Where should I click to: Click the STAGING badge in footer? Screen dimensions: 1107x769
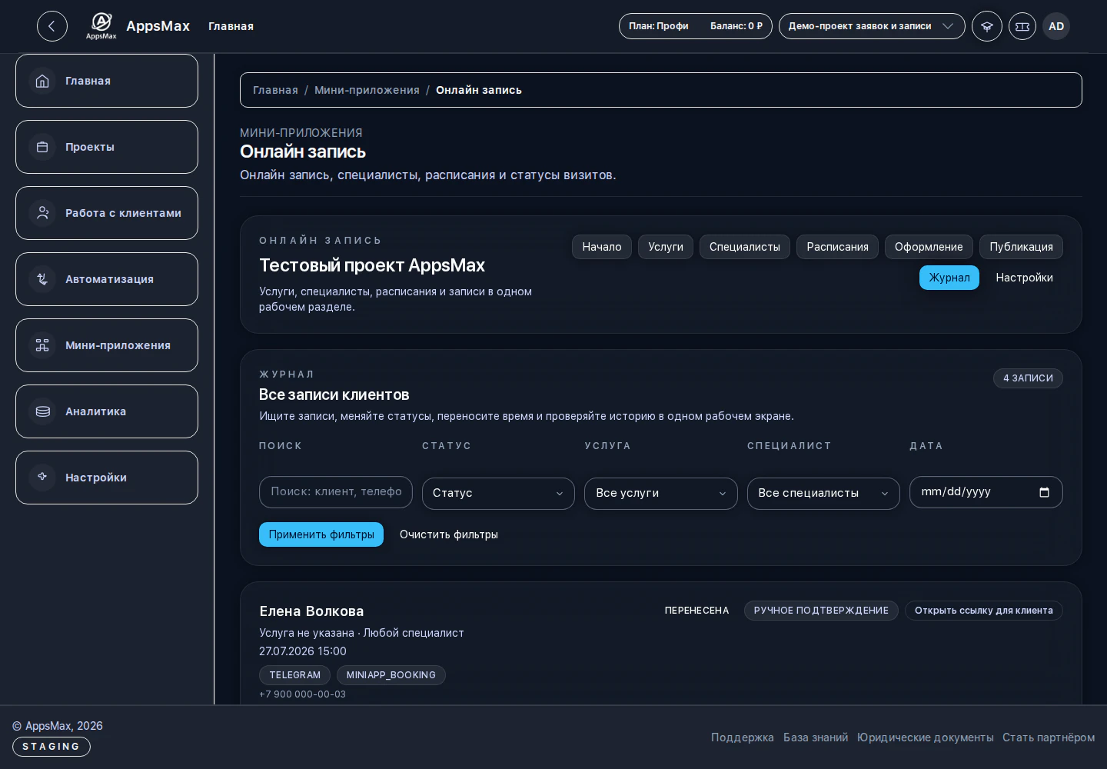point(52,747)
